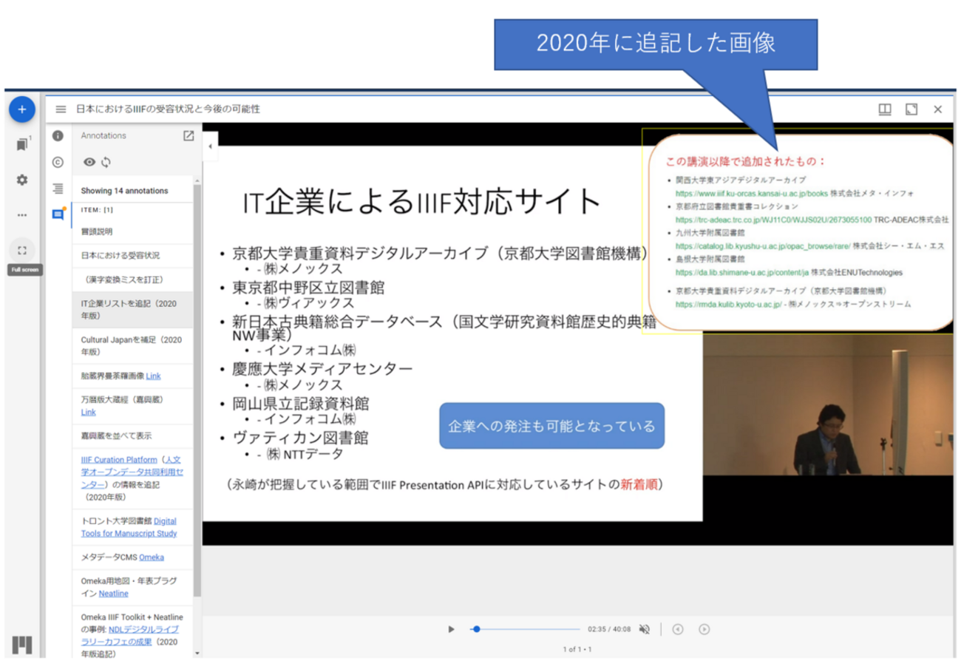Pop out the Annotations panel into a companion window

coord(189,136)
